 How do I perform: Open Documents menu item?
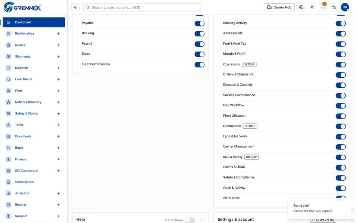coord(34,136)
